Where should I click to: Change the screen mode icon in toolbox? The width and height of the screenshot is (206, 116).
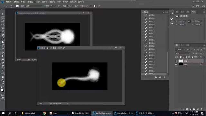[3, 98]
